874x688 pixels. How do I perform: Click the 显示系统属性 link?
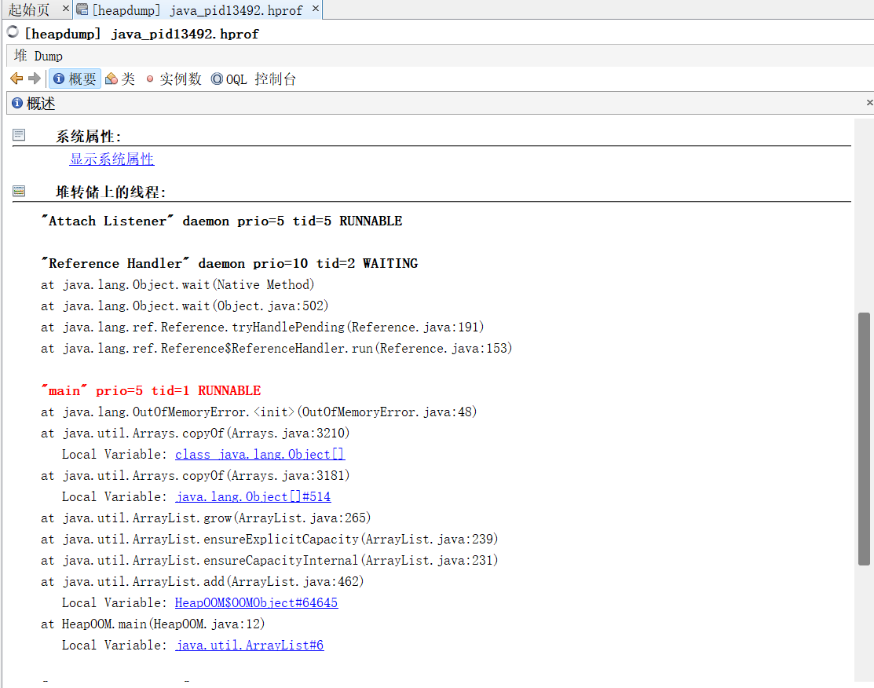tap(112, 159)
